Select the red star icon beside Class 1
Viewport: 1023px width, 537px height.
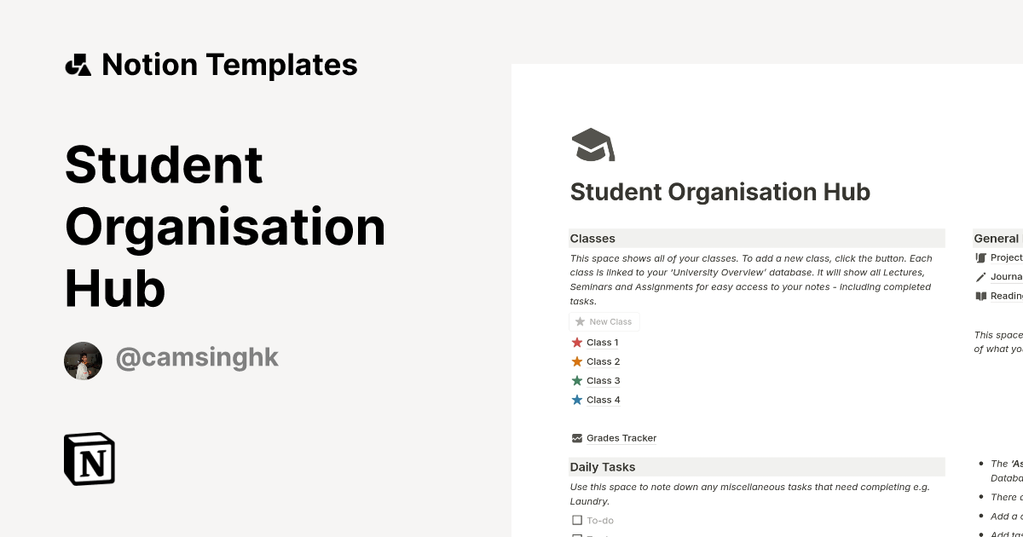577,342
